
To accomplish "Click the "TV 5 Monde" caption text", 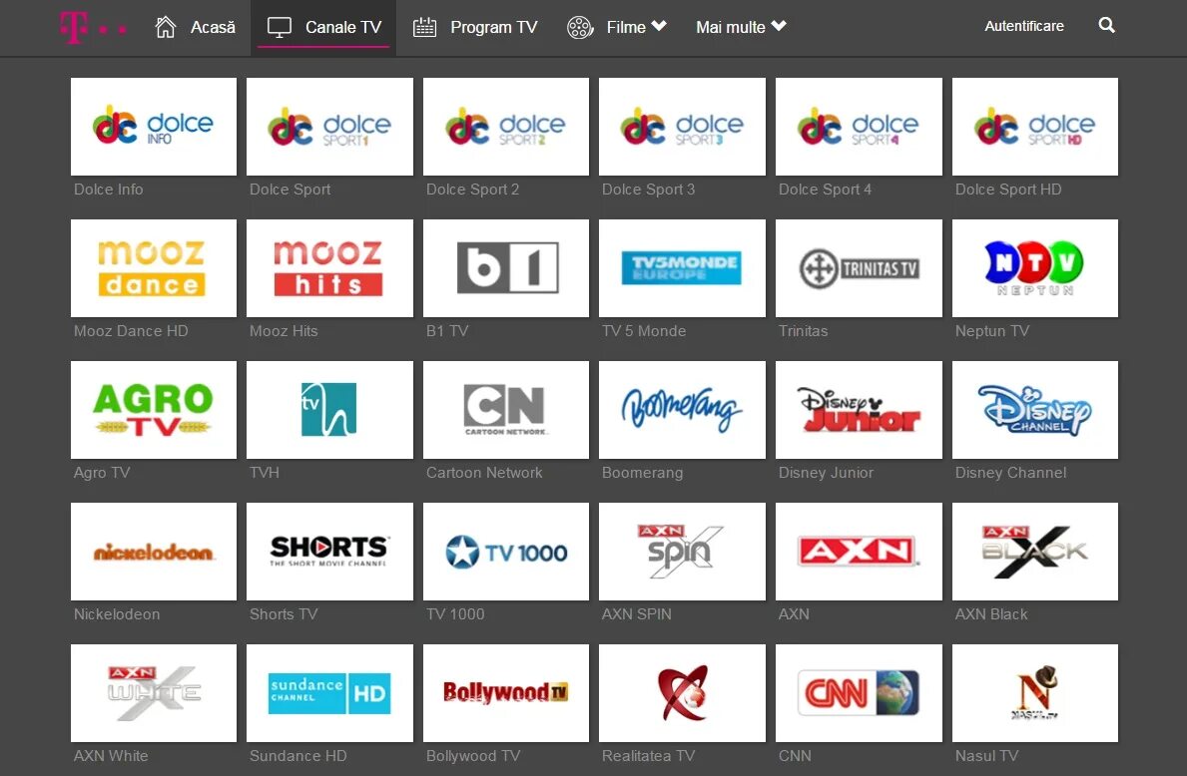I will pos(644,330).
